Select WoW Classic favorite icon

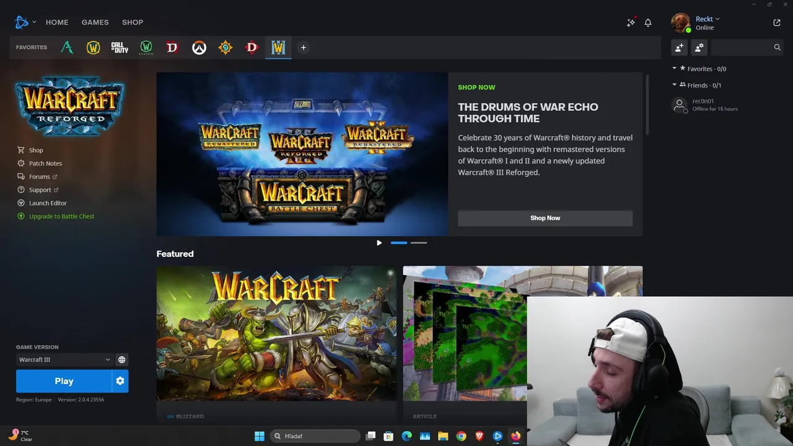coord(146,48)
